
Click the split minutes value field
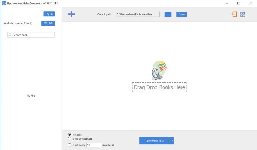point(94,145)
